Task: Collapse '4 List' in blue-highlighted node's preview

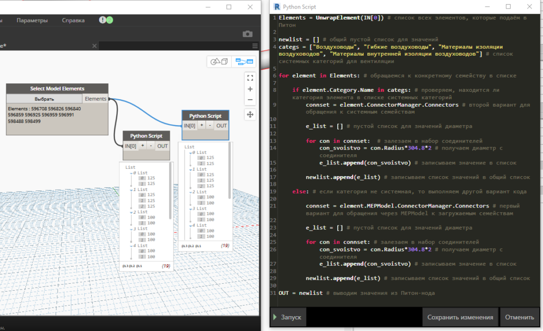Action: 190,226
